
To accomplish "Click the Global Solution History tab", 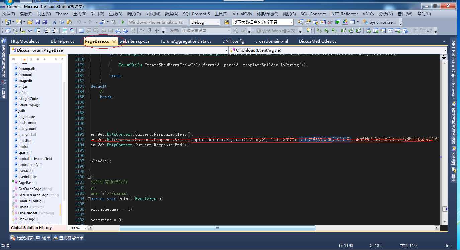I will (31, 228).
